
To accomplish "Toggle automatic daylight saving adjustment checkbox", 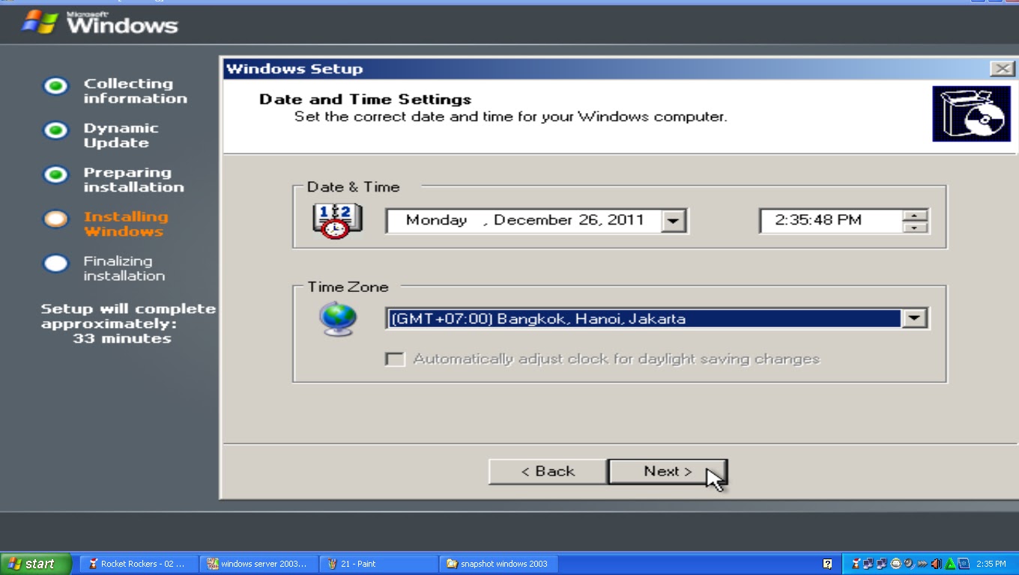I will coord(395,359).
